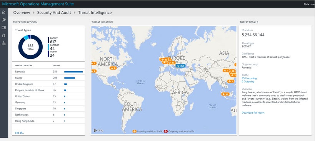The width and height of the screenshot is (315, 141).
Task: Select the orange 13 marker in Europe
Action: (x=172, y=62)
